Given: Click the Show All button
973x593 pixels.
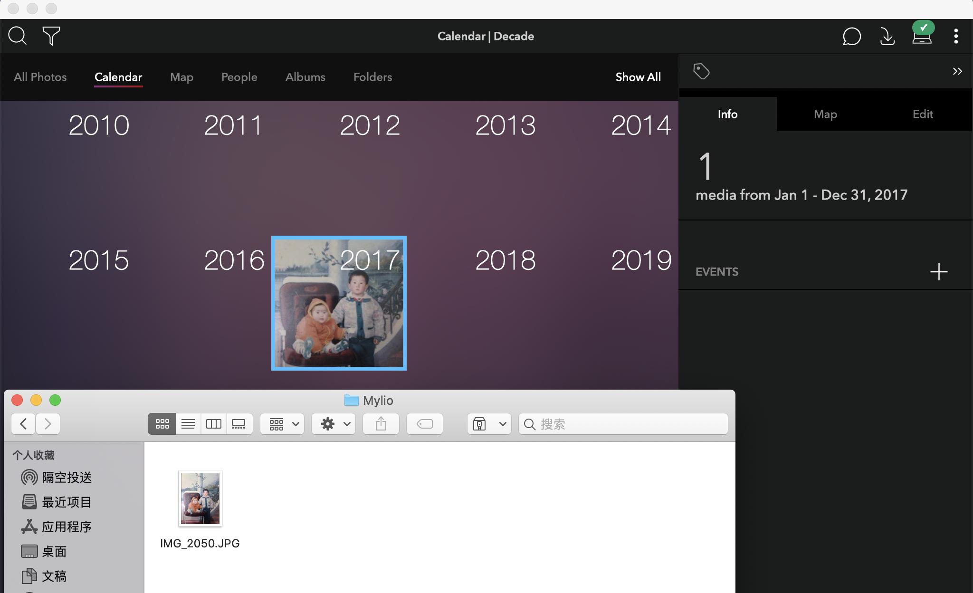Looking at the screenshot, I should click(x=638, y=77).
